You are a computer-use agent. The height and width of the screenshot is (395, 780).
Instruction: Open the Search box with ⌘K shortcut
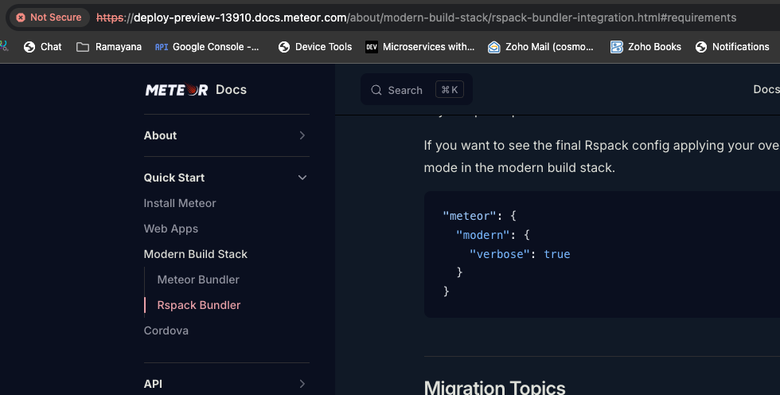(x=416, y=90)
